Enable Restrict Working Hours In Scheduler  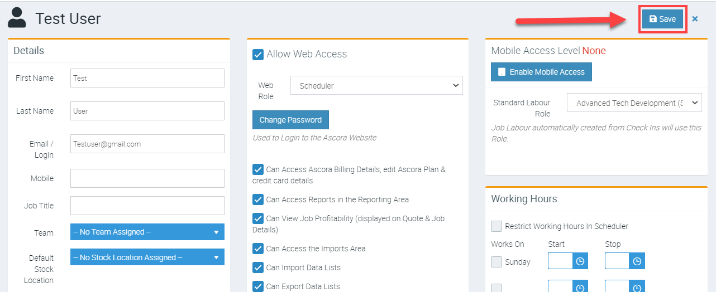click(x=496, y=226)
